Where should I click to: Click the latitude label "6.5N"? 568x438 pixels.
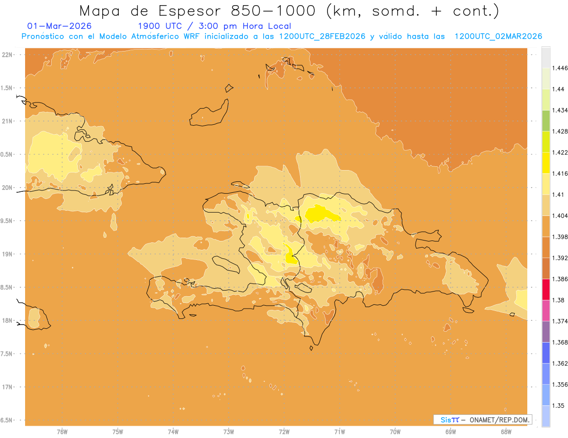click(x=7, y=420)
